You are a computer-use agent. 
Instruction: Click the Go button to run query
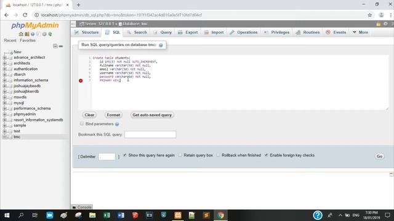tap(379, 157)
